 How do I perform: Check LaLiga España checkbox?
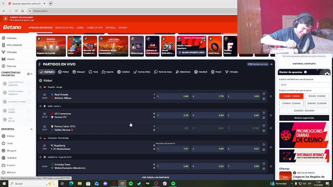tap(29, 111)
